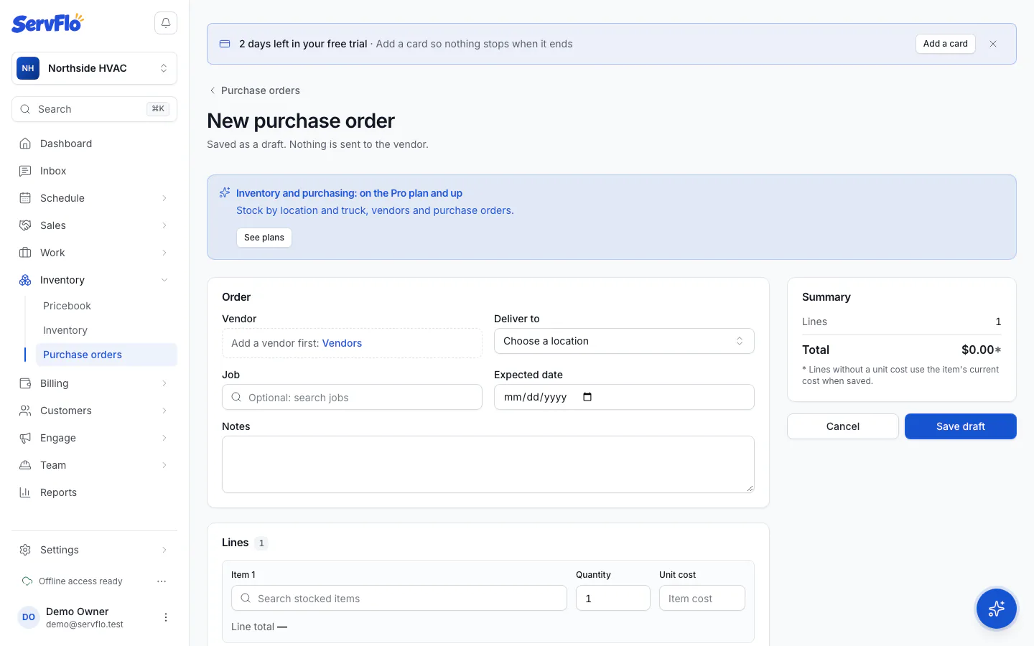Click the Unit cost input field
Screen dimensions: 1034x646
click(702, 598)
